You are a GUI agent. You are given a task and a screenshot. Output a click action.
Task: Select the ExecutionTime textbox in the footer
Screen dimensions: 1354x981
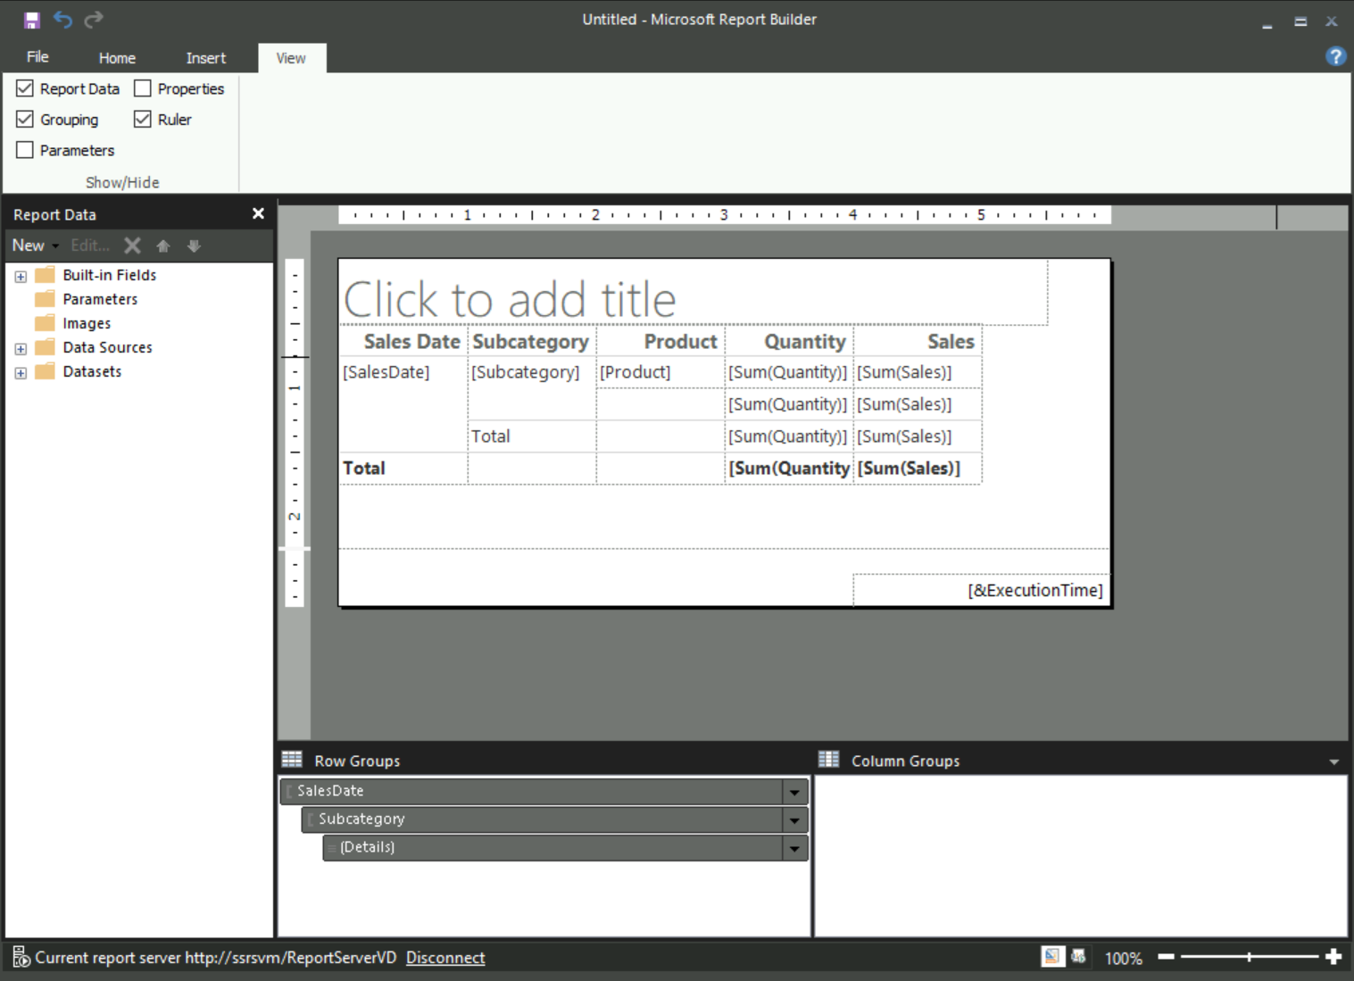[x=1034, y=589]
